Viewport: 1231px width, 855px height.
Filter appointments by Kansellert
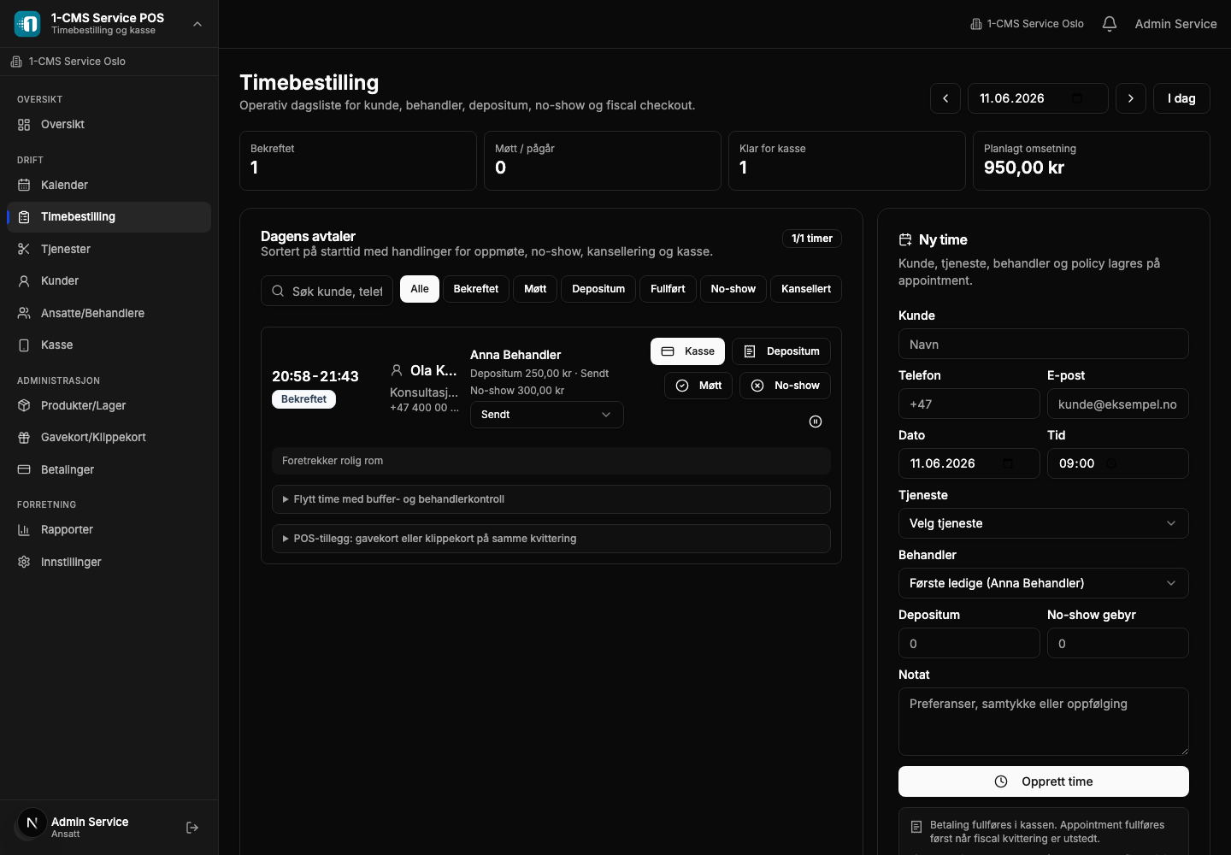pos(806,289)
